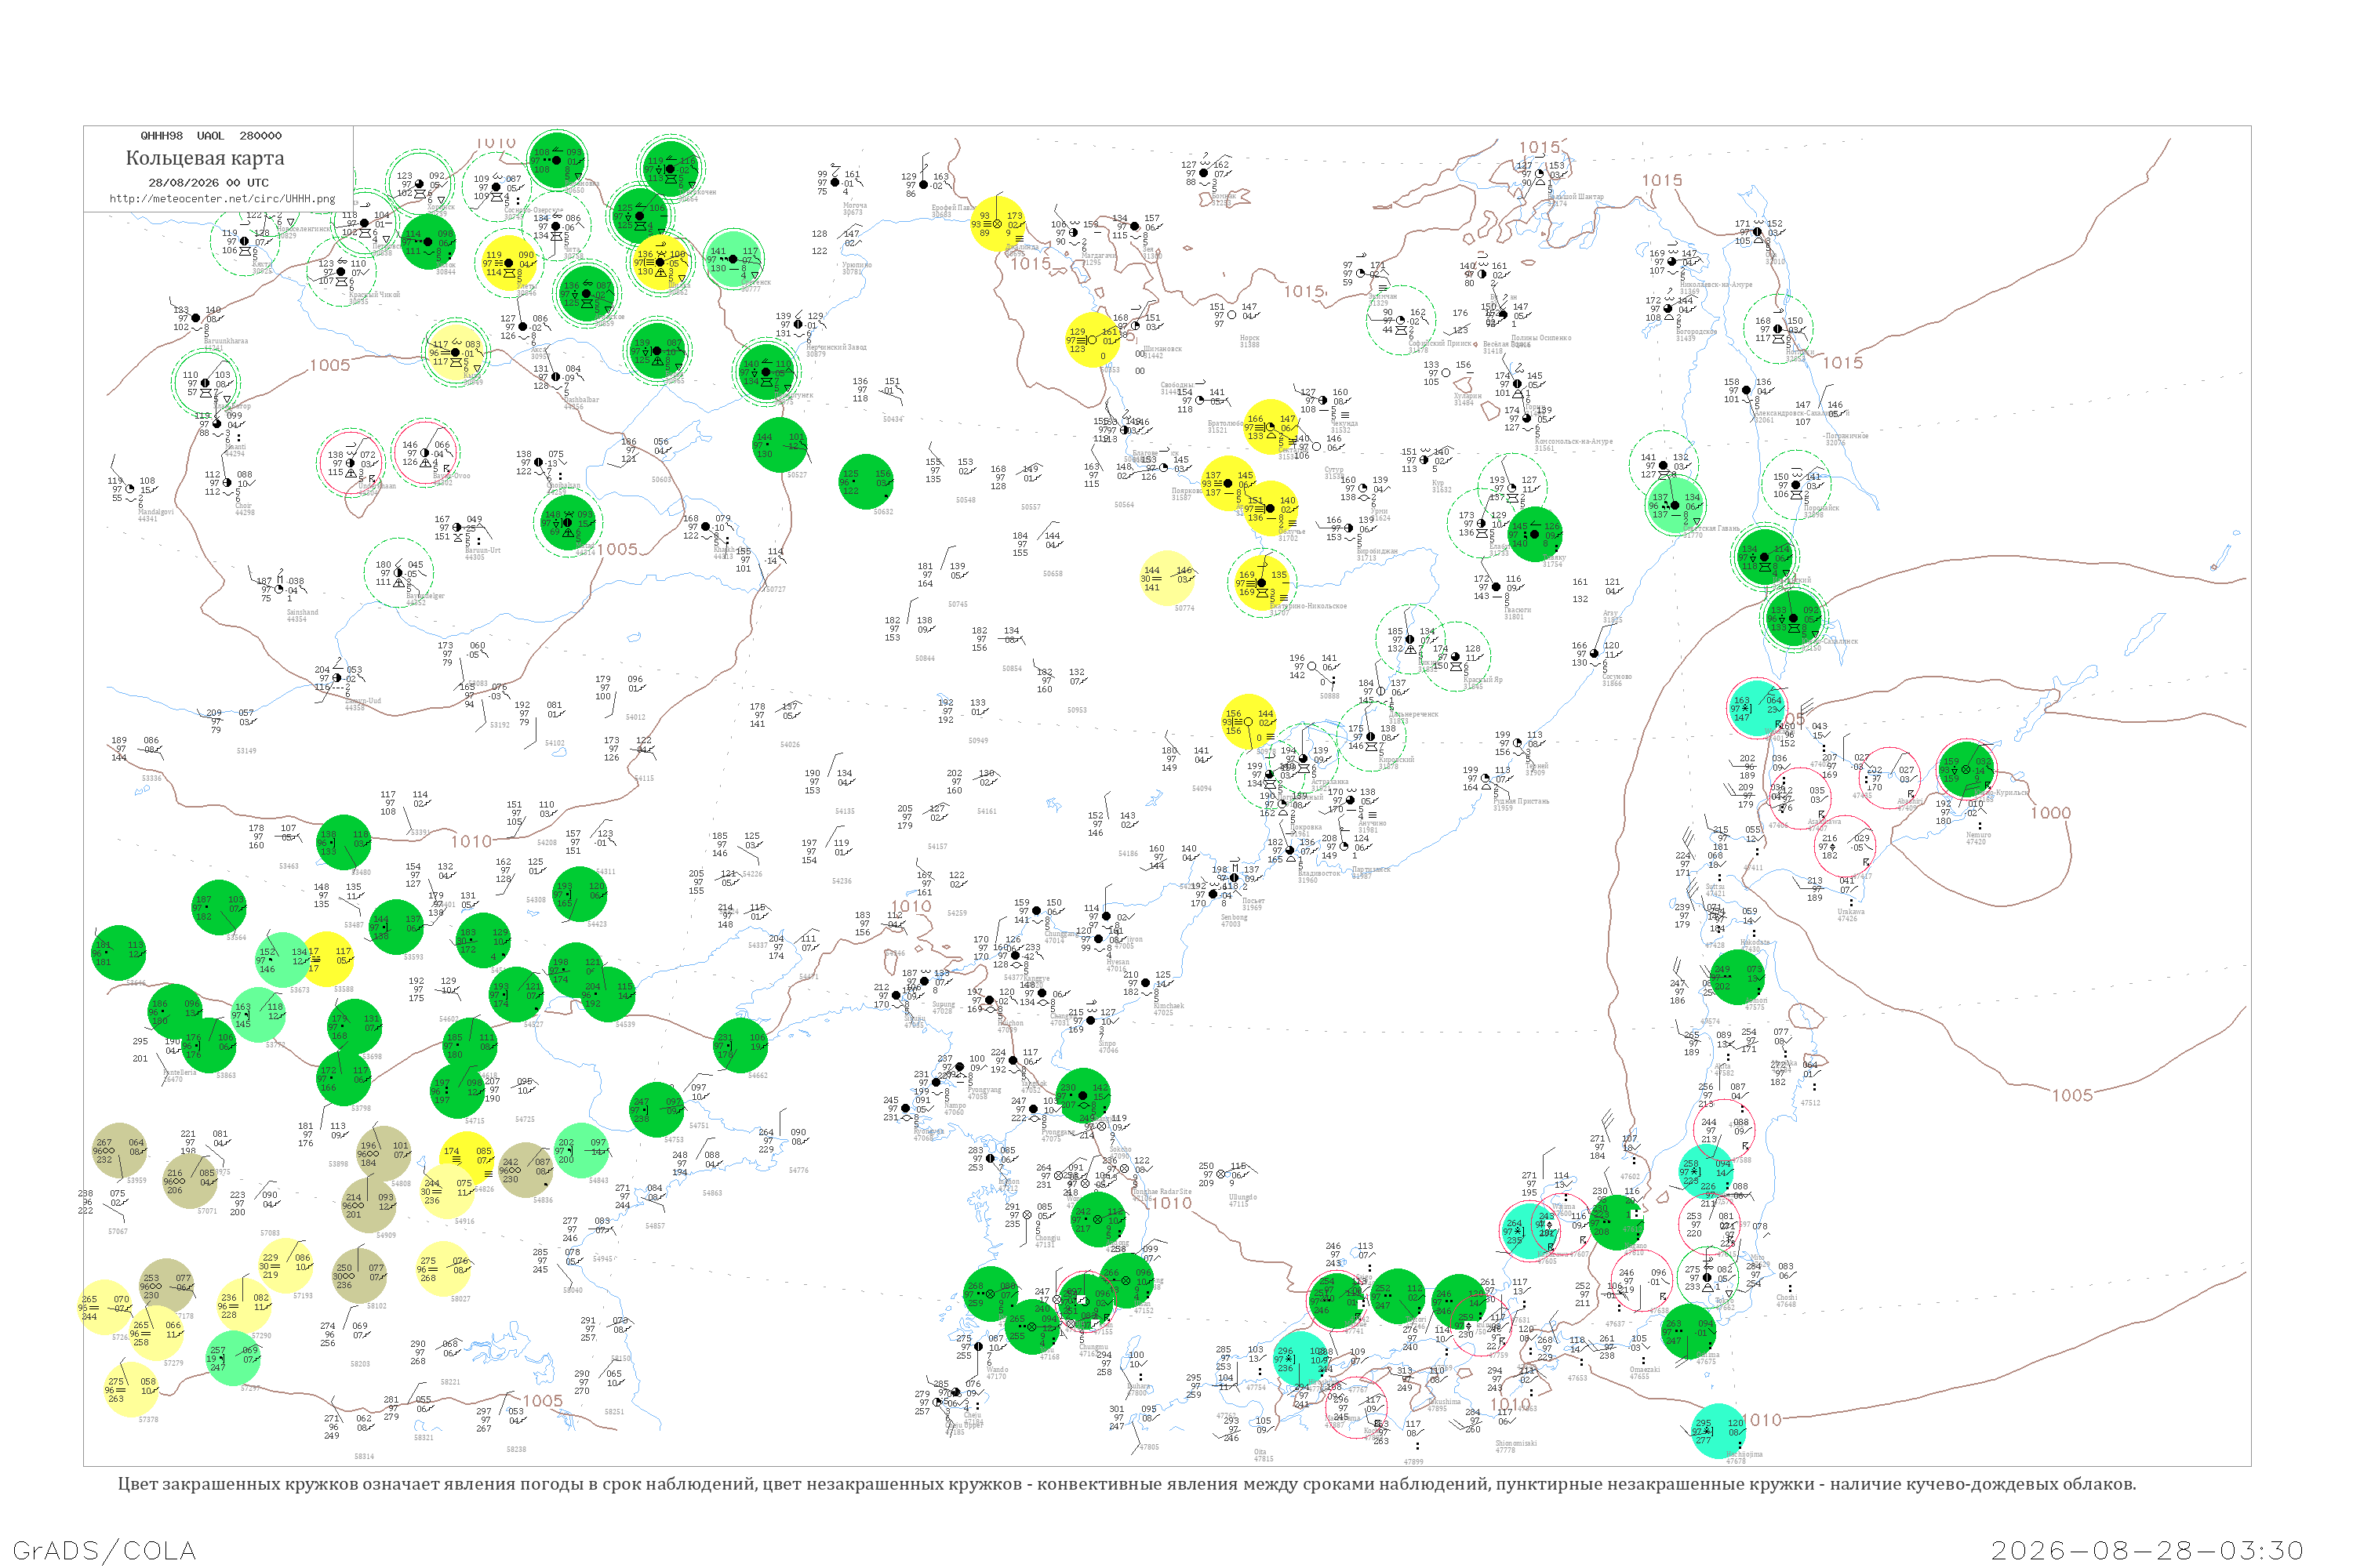Screen dimensions: 2353x1568
Task: Select the Чекунда station label
Action: [x=1344, y=424]
